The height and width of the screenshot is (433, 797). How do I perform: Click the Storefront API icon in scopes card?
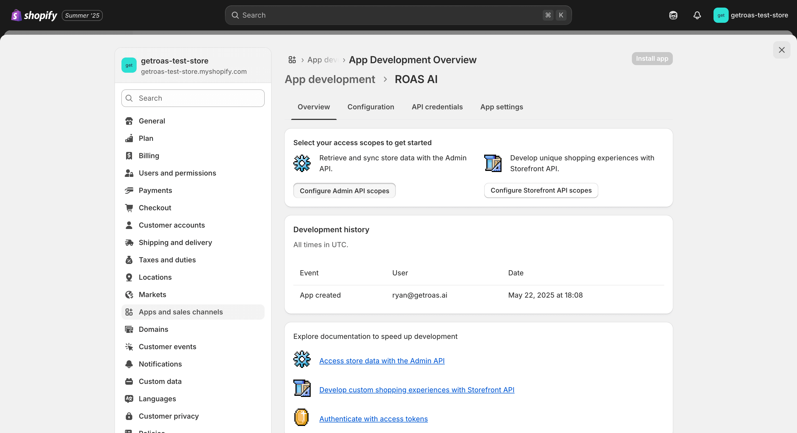(493, 163)
